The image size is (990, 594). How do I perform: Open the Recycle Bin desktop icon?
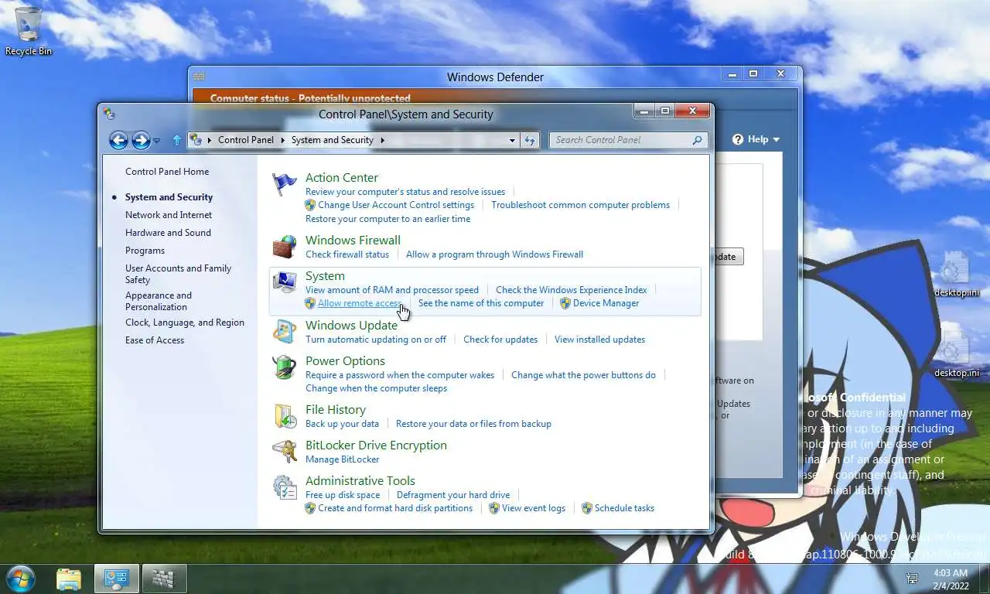coord(29,31)
